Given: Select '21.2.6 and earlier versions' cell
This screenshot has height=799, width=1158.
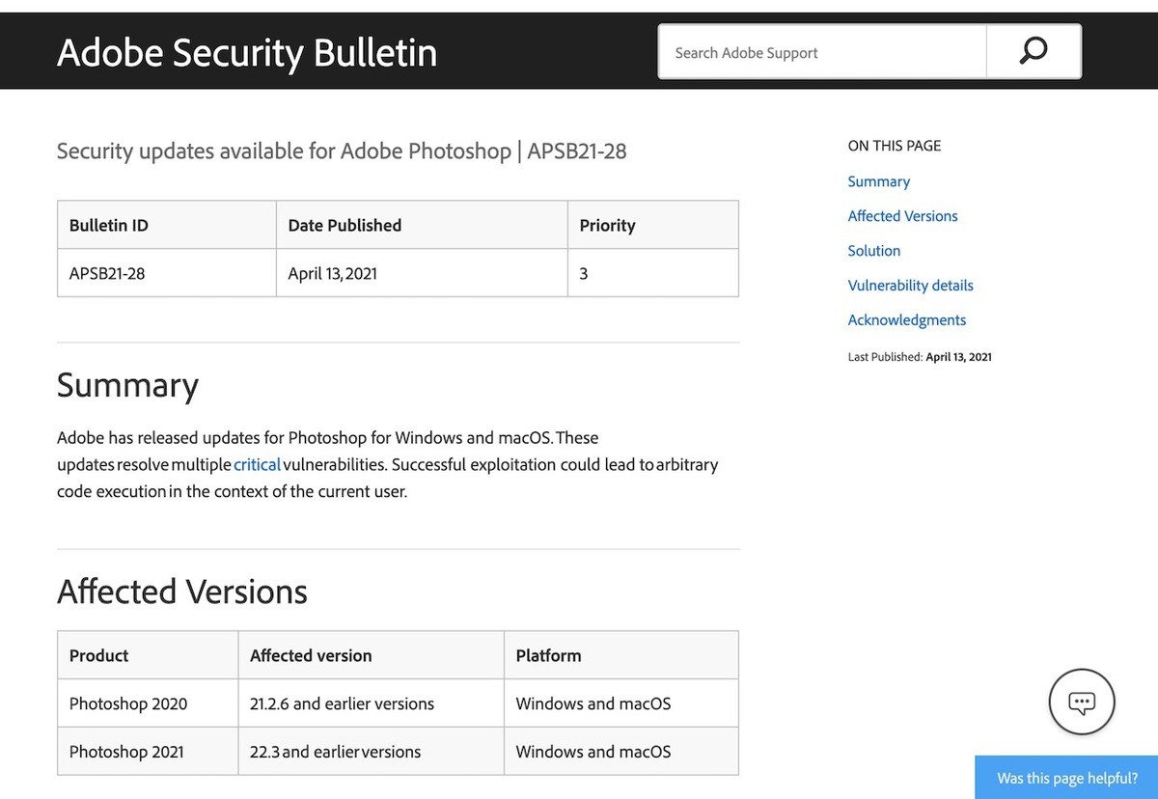Looking at the screenshot, I should point(371,703).
